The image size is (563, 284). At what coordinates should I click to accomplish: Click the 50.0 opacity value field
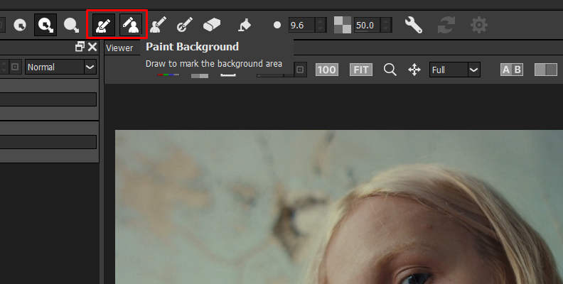tap(367, 25)
